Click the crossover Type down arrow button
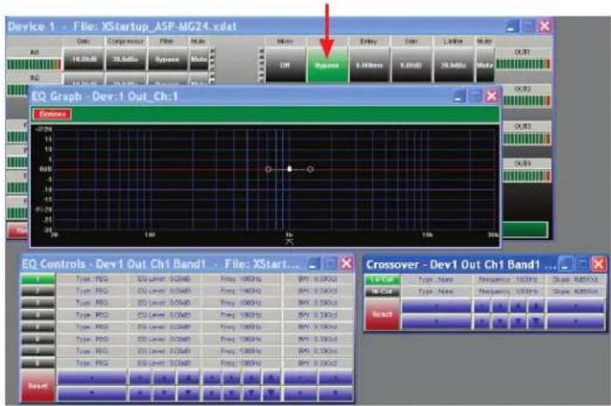611x406 pixels. (x=436, y=321)
